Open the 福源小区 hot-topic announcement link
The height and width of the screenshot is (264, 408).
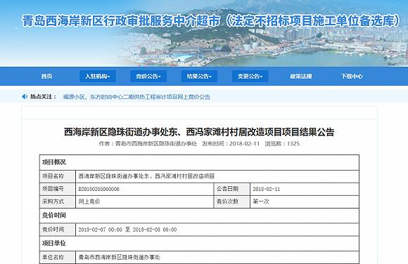coord(136,97)
